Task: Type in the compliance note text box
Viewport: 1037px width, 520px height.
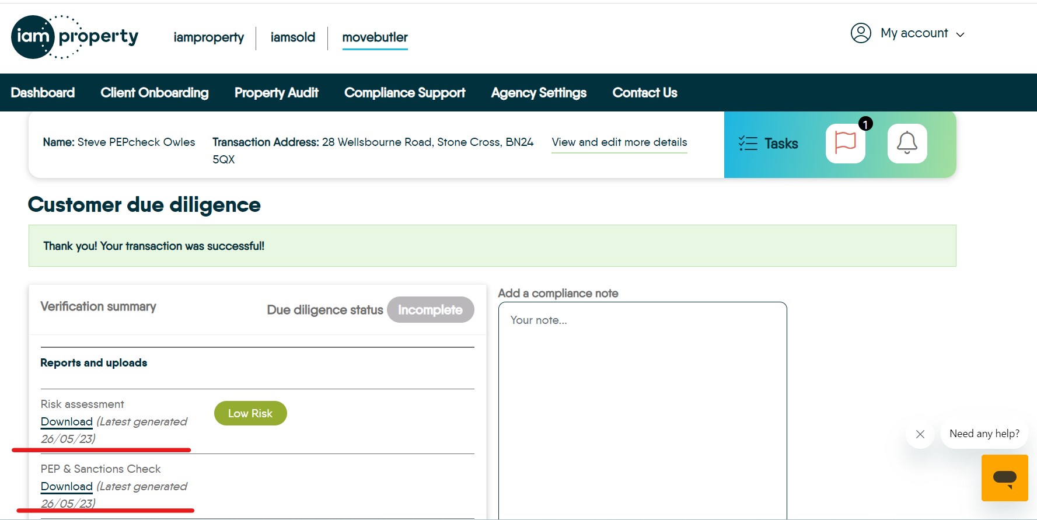Action: click(642, 409)
